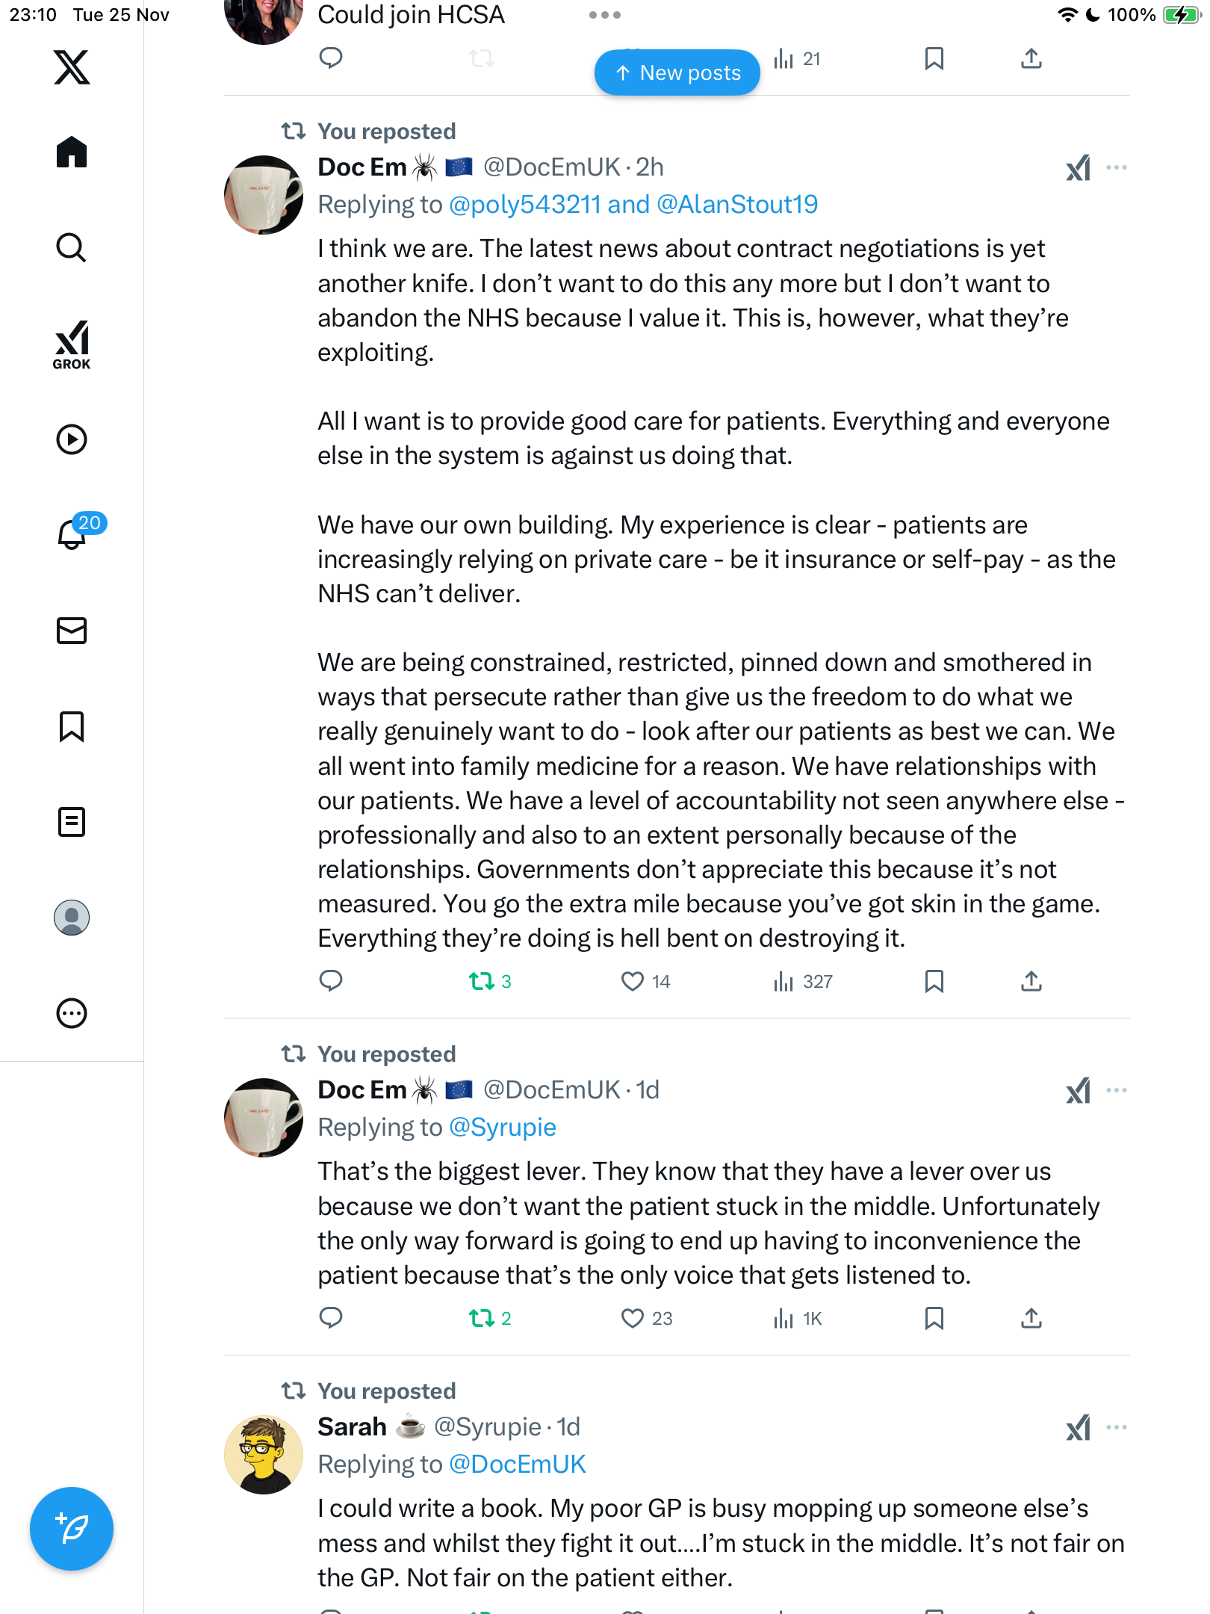This screenshot has height=1614, width=1210.
Task: Open the Video tab play icon
Action: (72, 439)
